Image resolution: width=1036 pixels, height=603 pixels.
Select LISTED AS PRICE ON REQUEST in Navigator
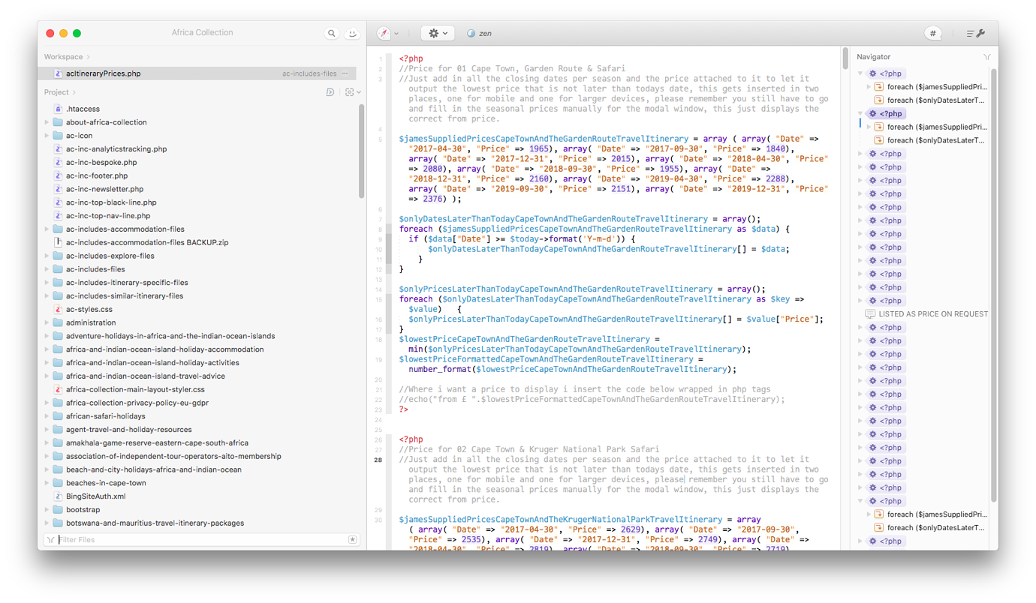pos(933,314)
